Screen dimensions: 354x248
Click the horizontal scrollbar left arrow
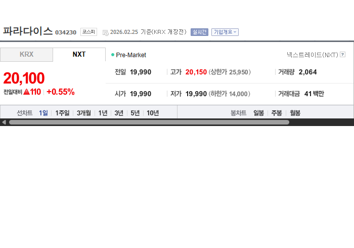click(4, 122)
